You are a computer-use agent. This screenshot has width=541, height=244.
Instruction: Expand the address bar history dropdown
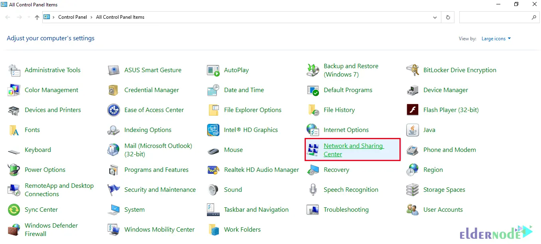tap(435, 17)
